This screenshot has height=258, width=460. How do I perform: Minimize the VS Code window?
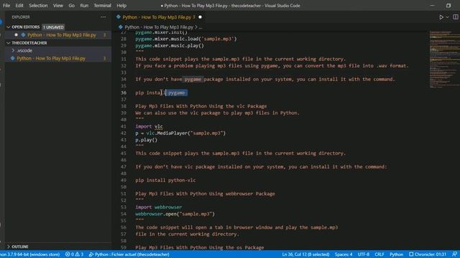(432, 5)
